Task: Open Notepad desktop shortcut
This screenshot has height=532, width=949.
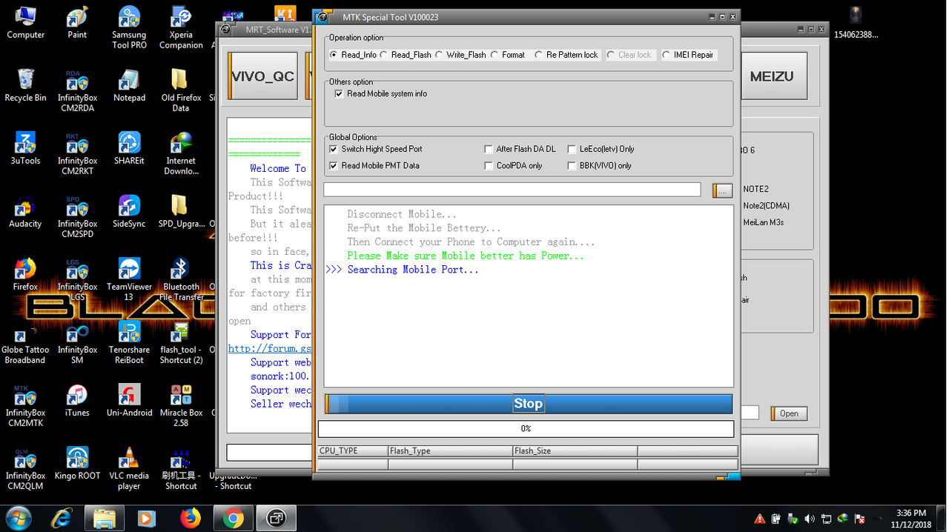Action: 129,85
